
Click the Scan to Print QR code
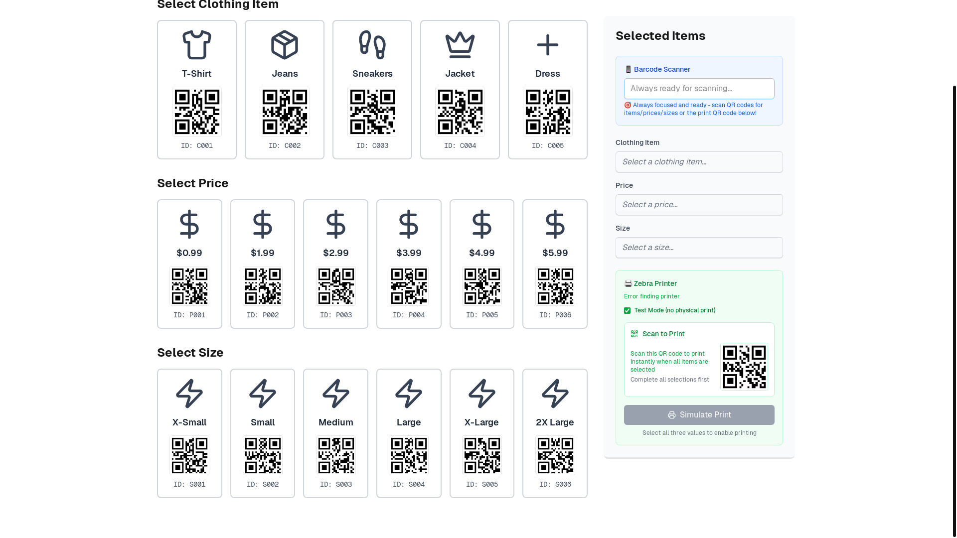click(x=744, y=367)
